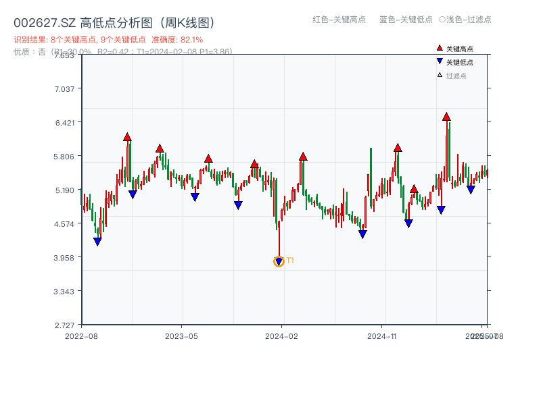Image resolution: width=541 pixels, height=405 pixels.
Task: Click the blue low triangle below the first red peak
Action: [133, 194]
